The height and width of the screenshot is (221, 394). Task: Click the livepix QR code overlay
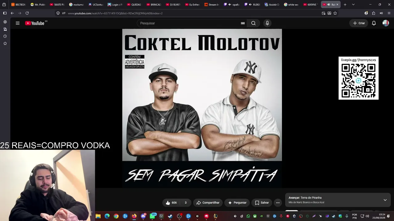coord(359,78)
